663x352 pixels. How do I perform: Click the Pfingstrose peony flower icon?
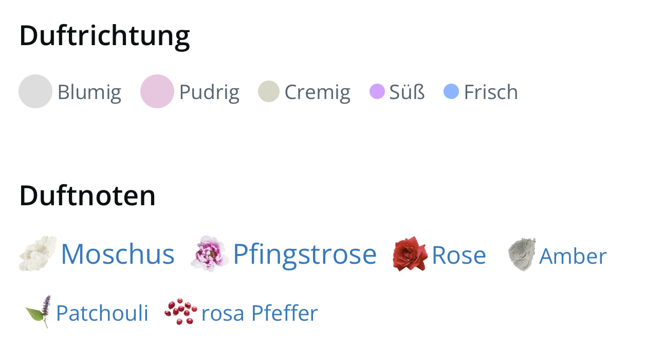210,253
